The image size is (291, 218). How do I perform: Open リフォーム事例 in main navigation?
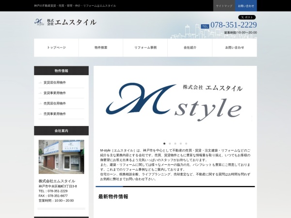(145, 47)
